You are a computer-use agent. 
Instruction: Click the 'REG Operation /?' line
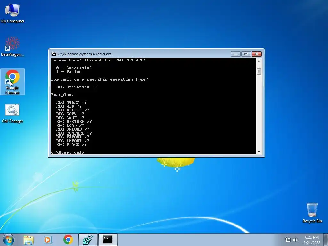(x=77, y=87)
